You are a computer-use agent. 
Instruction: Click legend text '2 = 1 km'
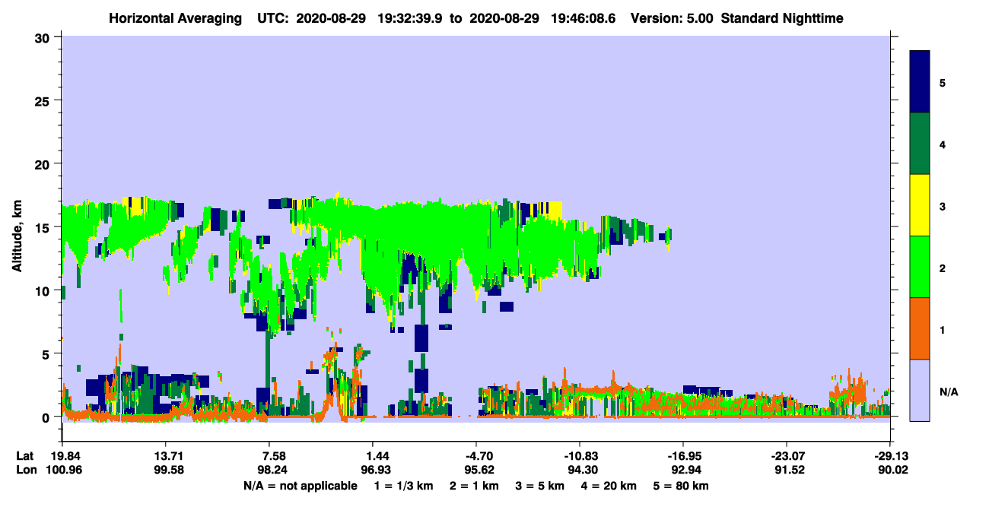tap(474, 486)
